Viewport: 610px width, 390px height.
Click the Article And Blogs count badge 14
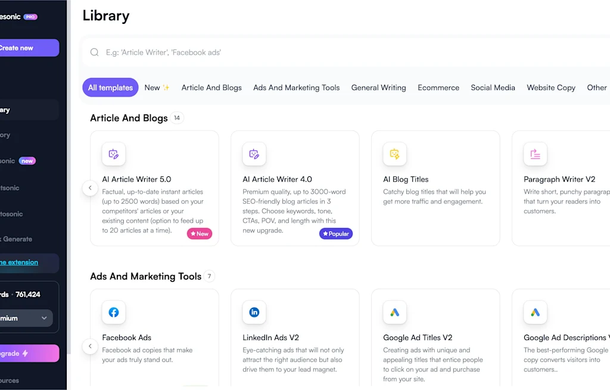pos(177,118)
